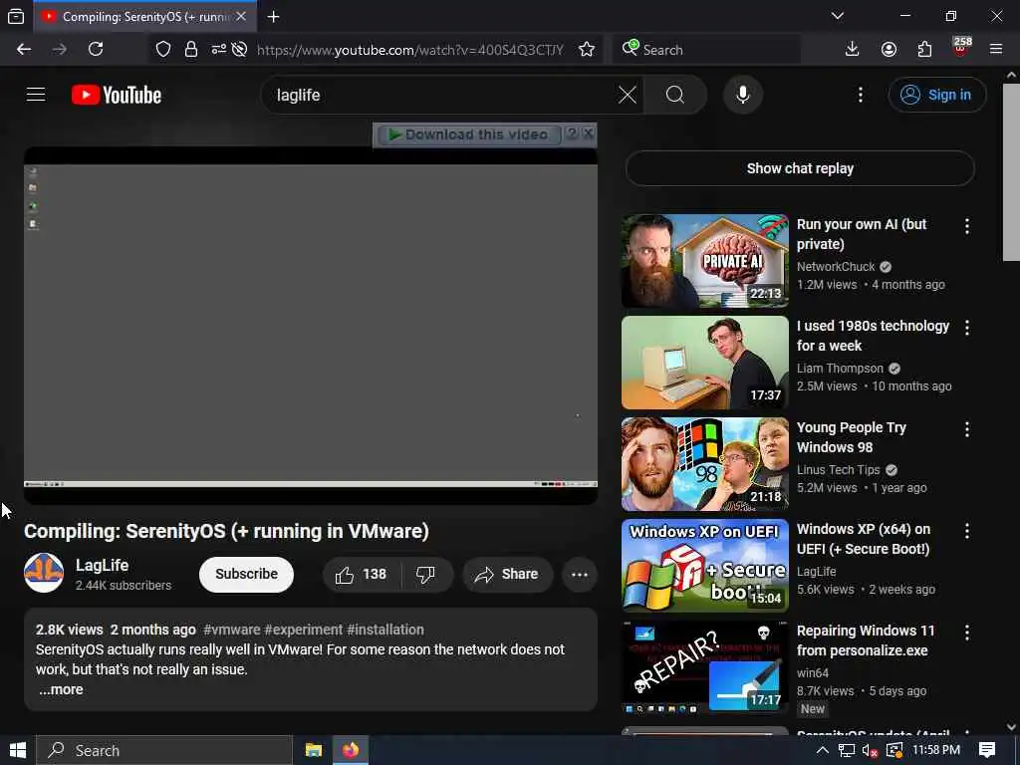Click the Run your own AI title
This screenshot has height=765, width=1020.
tap(862, 234)
